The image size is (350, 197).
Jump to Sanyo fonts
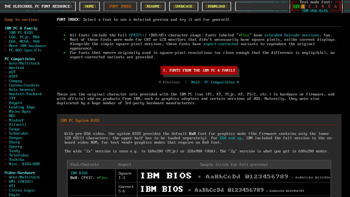click(14, 129)
